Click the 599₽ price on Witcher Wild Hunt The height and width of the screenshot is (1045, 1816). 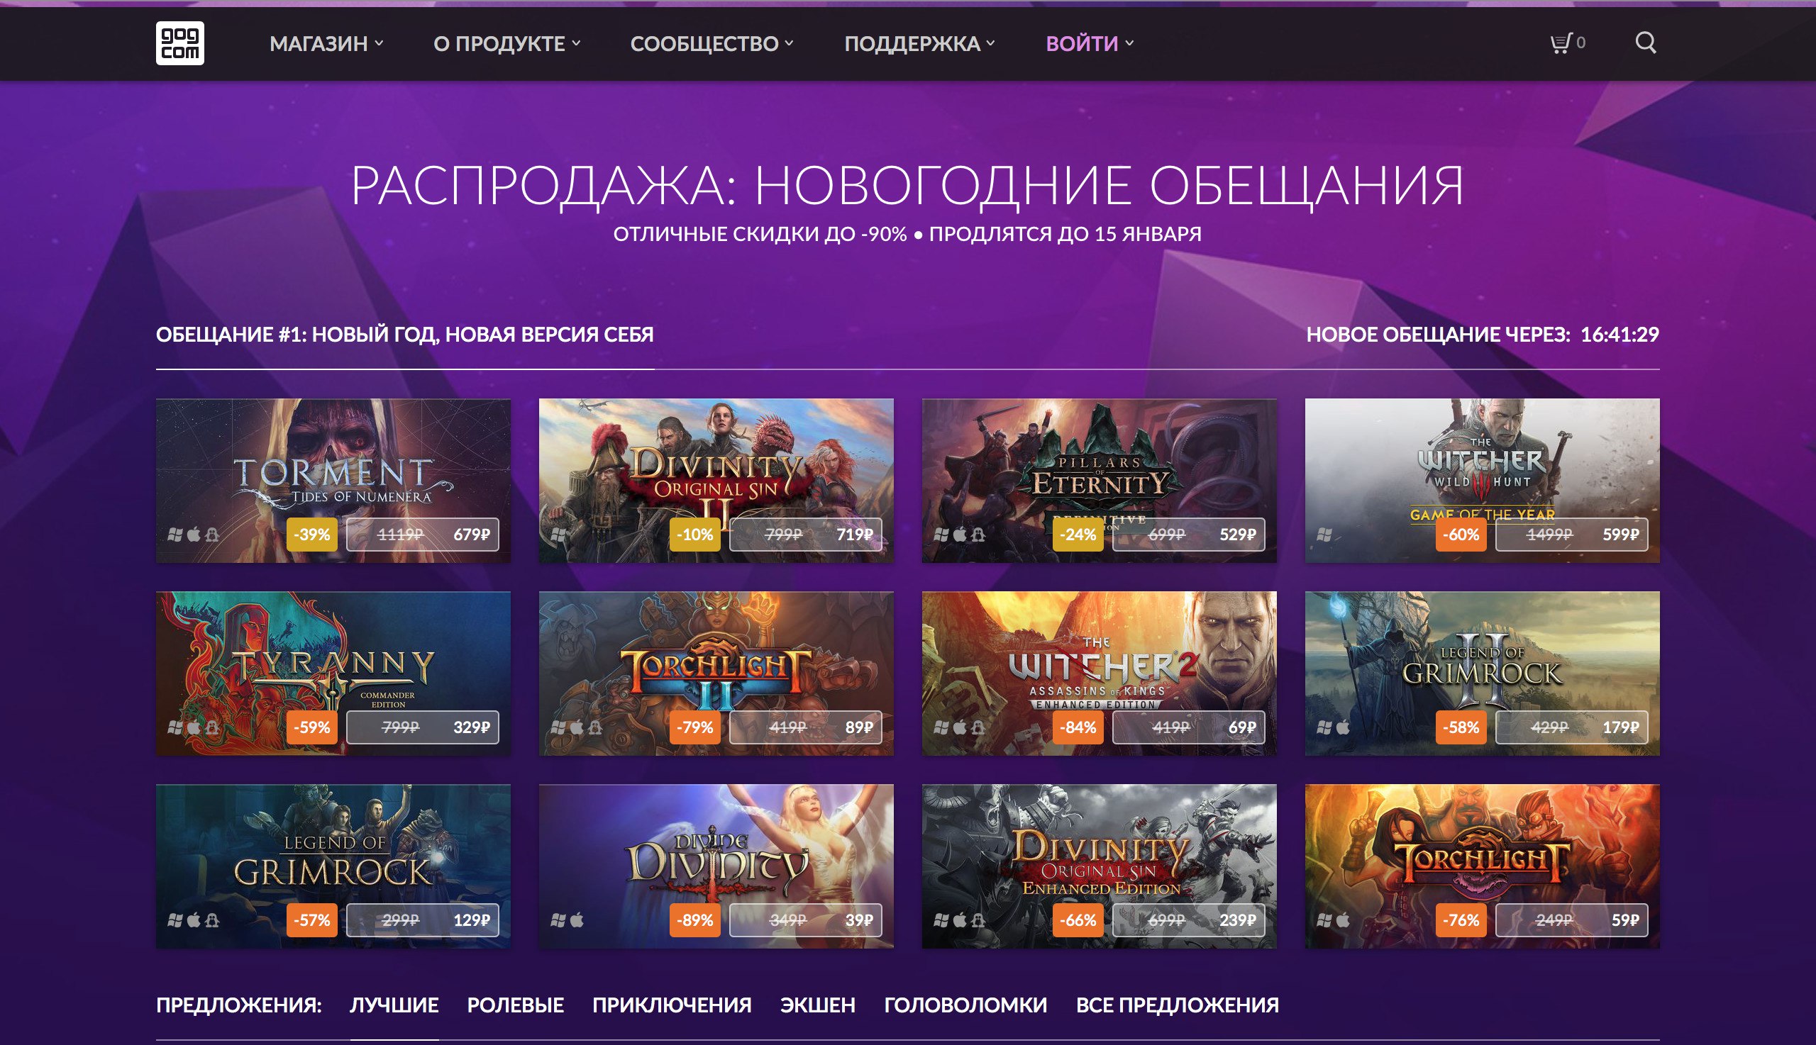click(x=1572, y=535)
